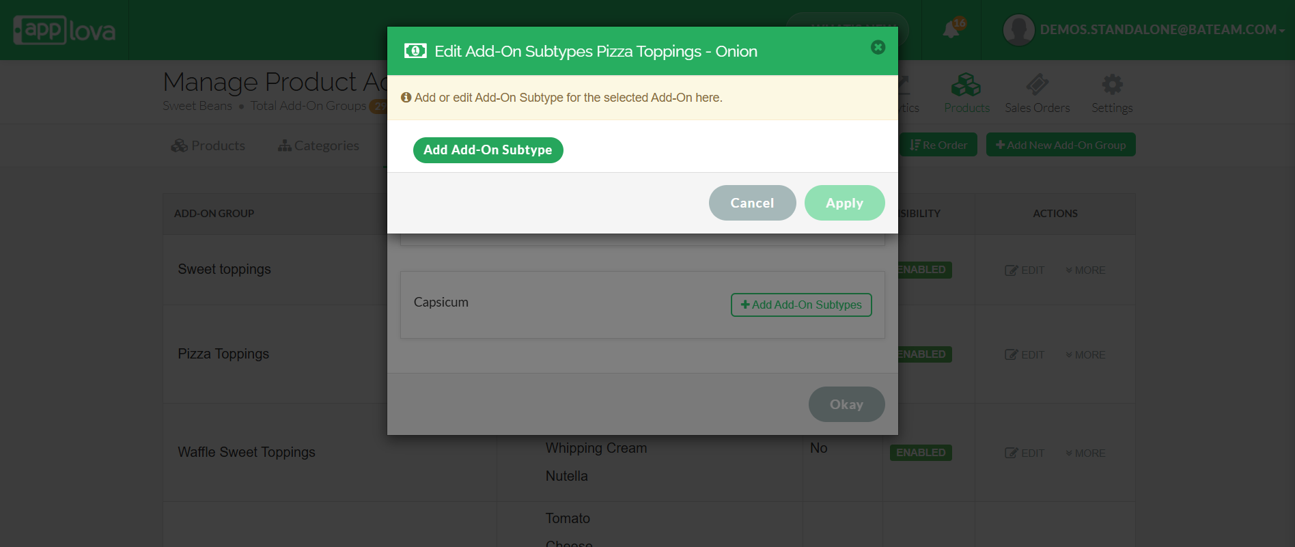Image resolution: width=1295 pixels, height=547 pixels.
Task: Open the notifications bell icon
Action: coord(951,29)
